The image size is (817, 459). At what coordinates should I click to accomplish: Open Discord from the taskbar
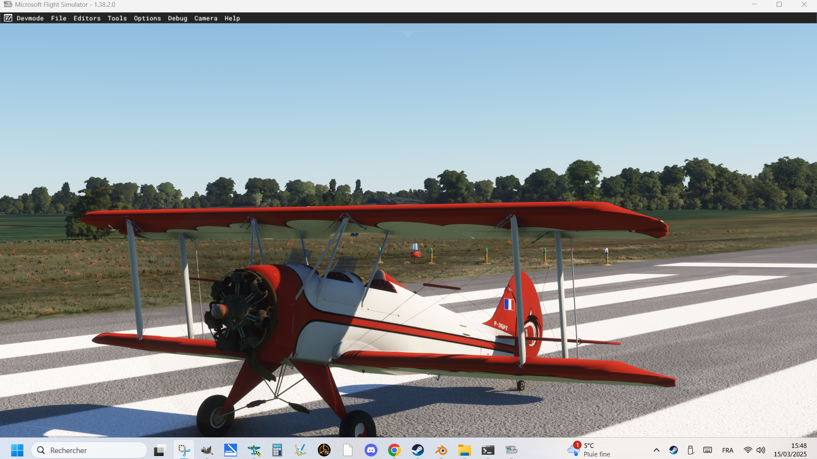point(371,450)
